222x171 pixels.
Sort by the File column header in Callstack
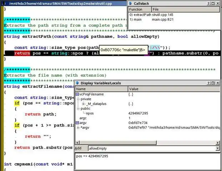tap(186, 9)
